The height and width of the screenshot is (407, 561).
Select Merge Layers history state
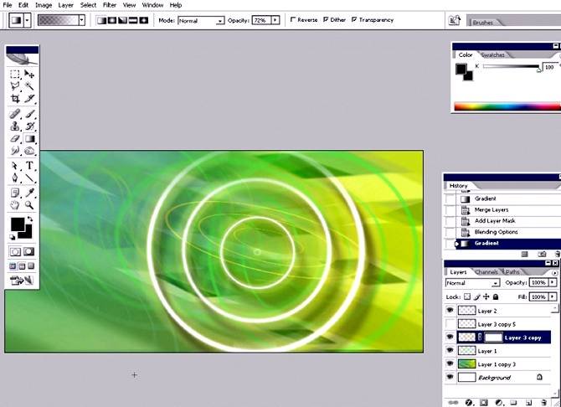pos(492,210)
